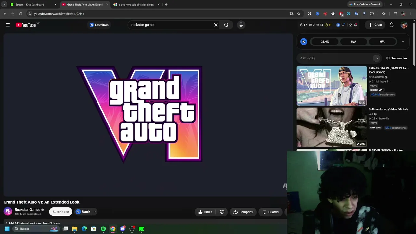
Task: Go to the YouTube home logo
Action: (x=26, y=25)
